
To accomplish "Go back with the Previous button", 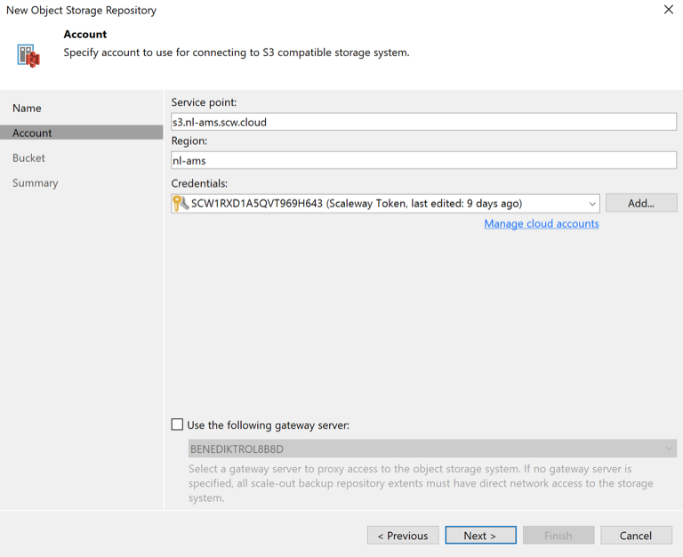I will pyautogui.click(x=403, y=536).
